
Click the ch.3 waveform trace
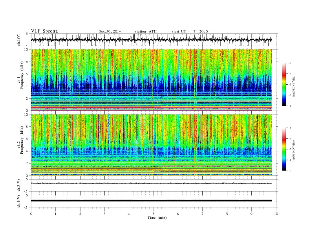click(x=151, y=183)
